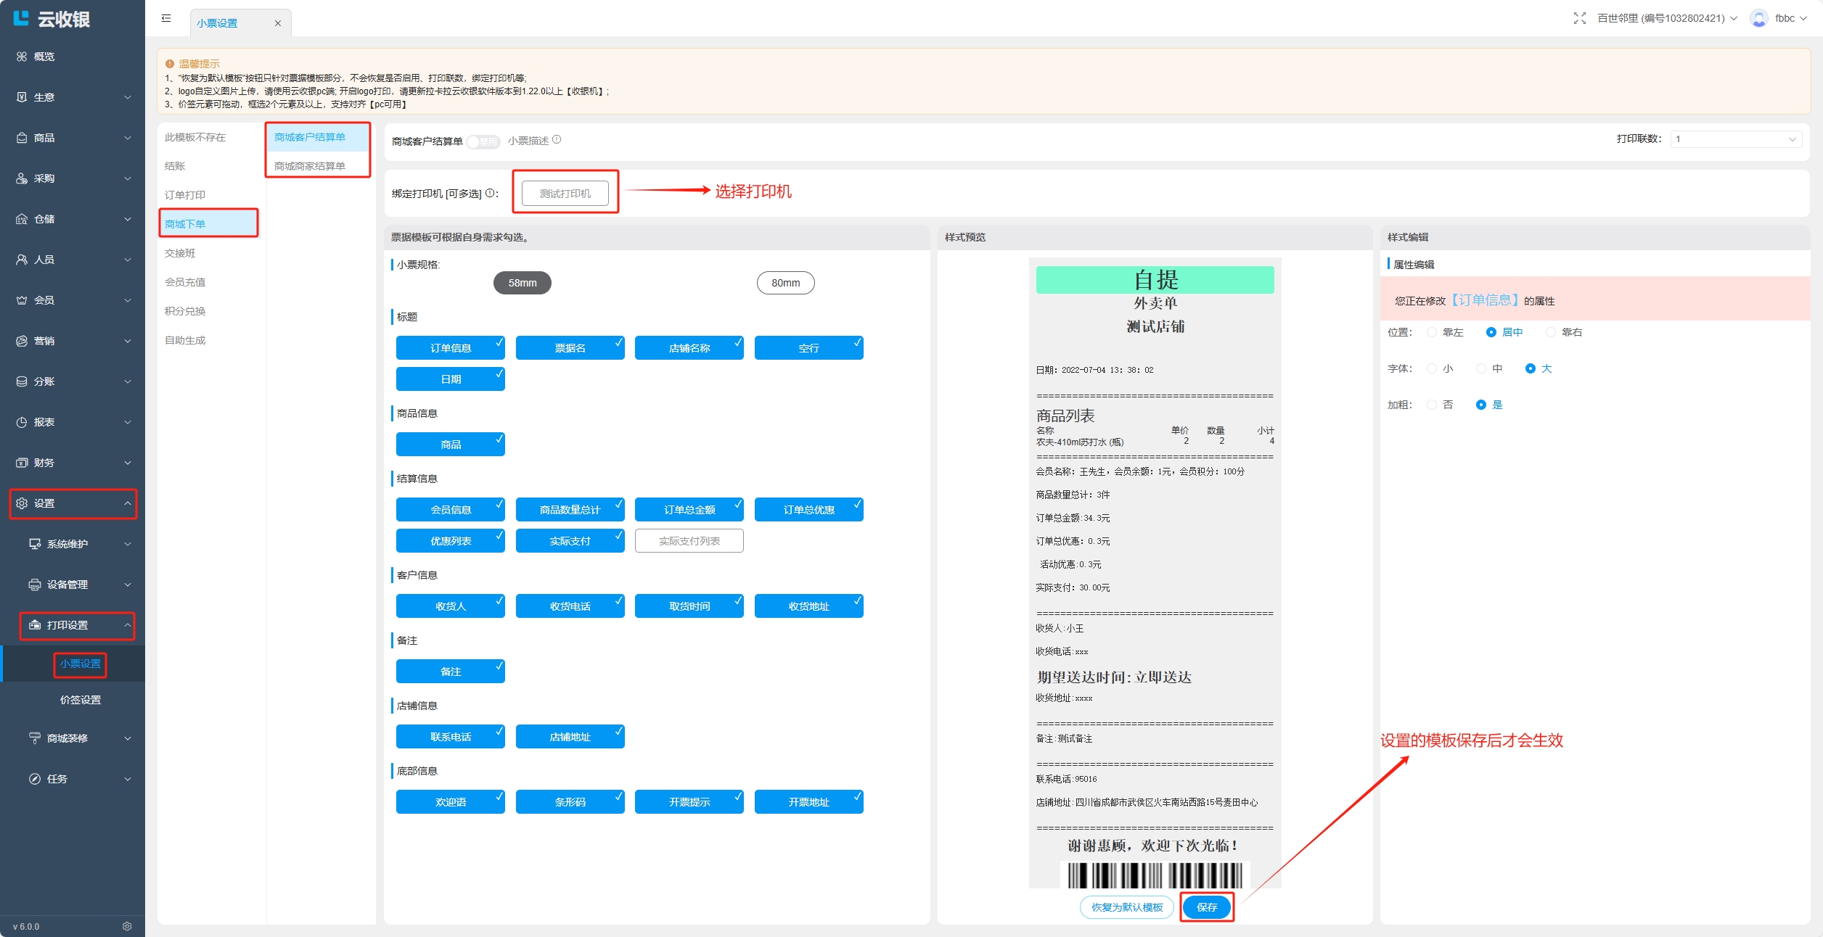1823x937 pixels.
Task: Click the gear icon beside version number
Action: pos(127,926)
